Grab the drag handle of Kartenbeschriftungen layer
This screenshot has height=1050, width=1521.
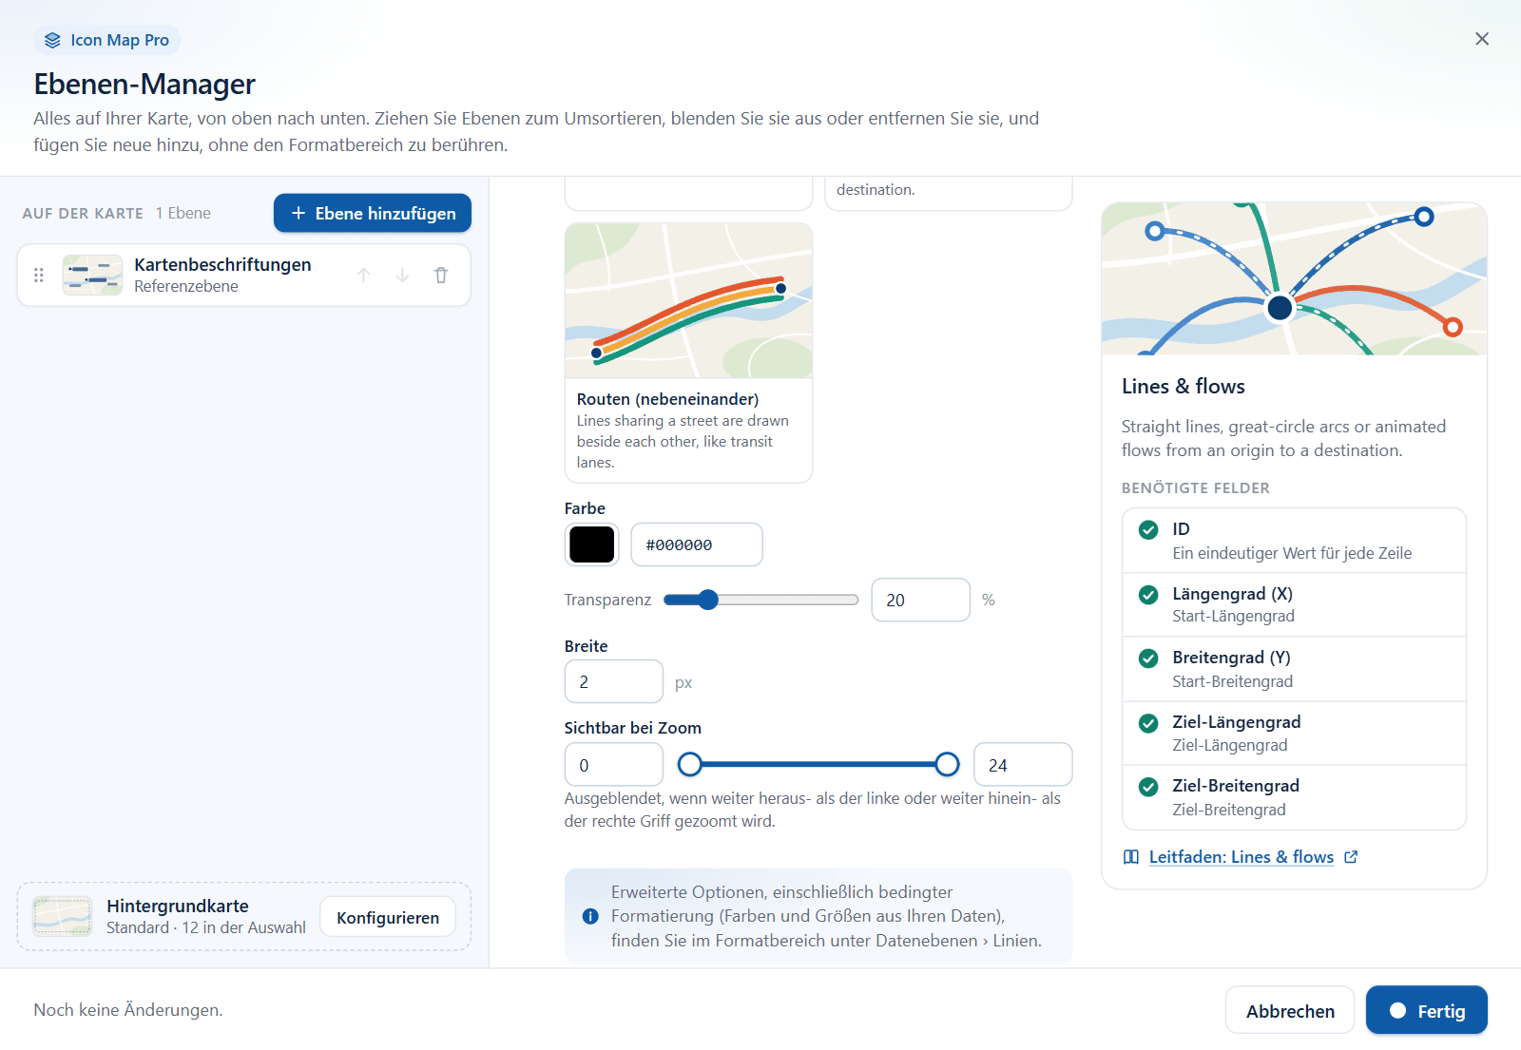pyautogui.click(x=39, y=276)
